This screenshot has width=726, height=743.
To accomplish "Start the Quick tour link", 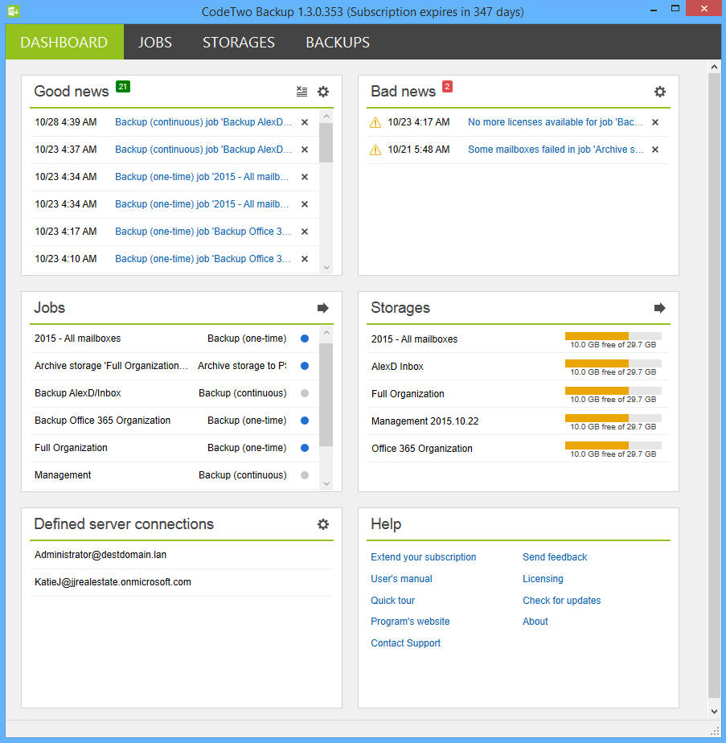I will point(392,601).
